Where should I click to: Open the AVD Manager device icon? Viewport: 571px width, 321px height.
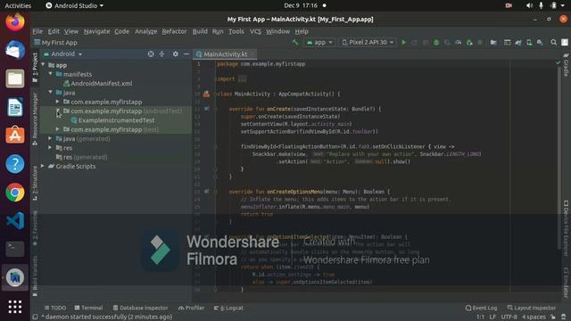(x=529, y=43)
